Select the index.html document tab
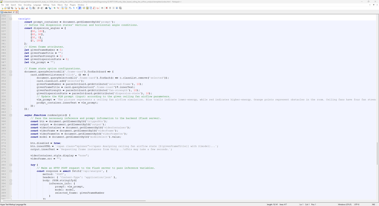Viewport: 379px width, 206px height. tap(7, 12)
